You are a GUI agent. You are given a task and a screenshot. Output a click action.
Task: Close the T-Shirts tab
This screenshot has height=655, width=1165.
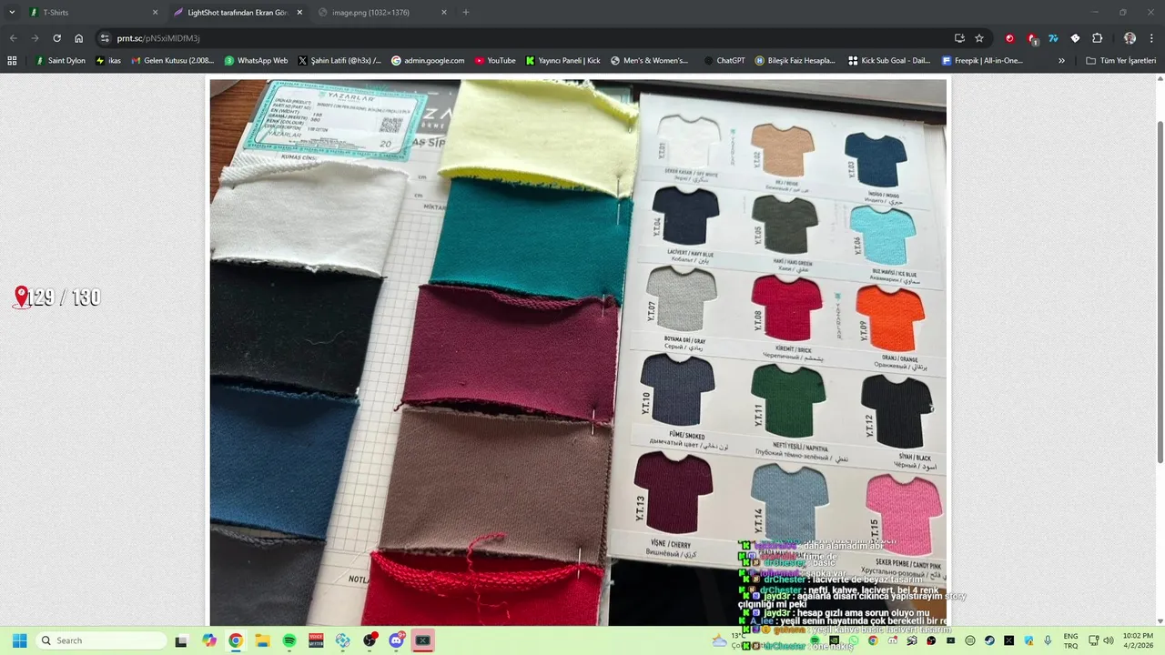155,13
